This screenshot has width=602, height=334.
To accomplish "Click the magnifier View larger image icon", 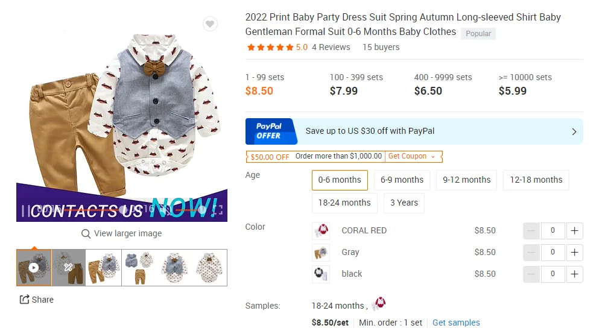I will click(86, 234).
